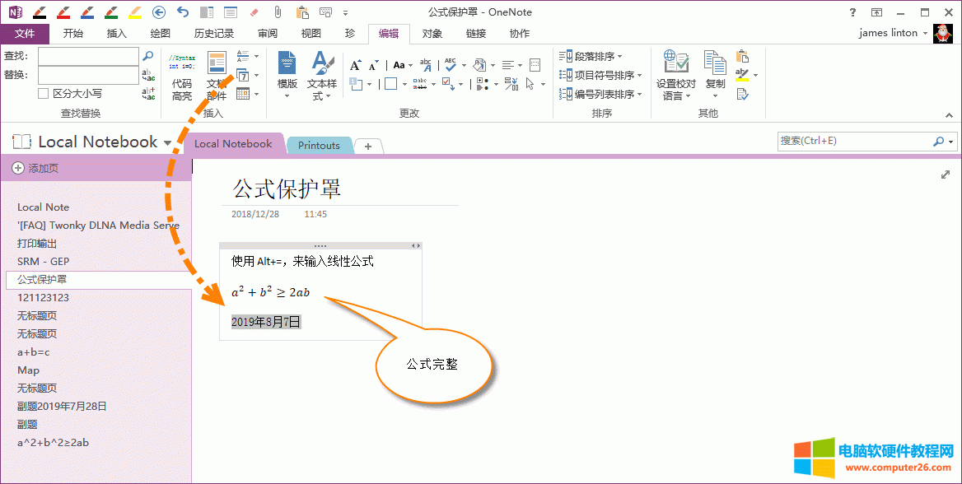Open the SRM - GEP page
962x484 pixels.
click(43, 262)
